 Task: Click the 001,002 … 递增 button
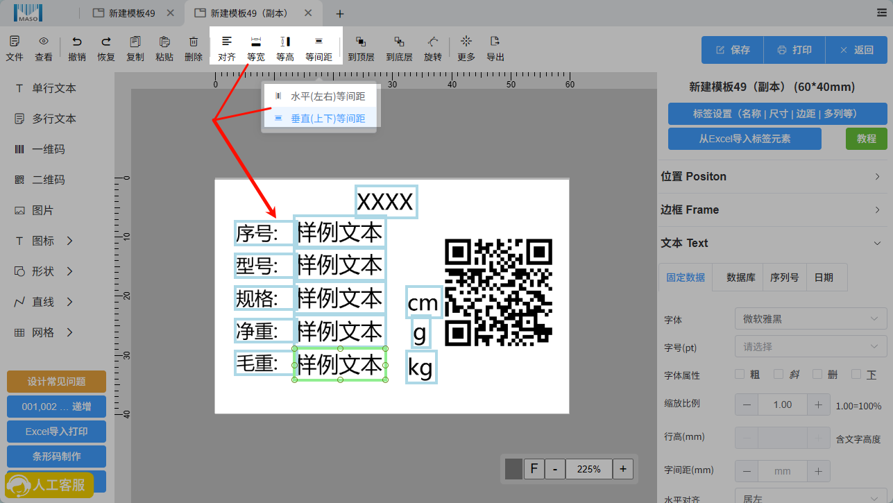[56, 407]
